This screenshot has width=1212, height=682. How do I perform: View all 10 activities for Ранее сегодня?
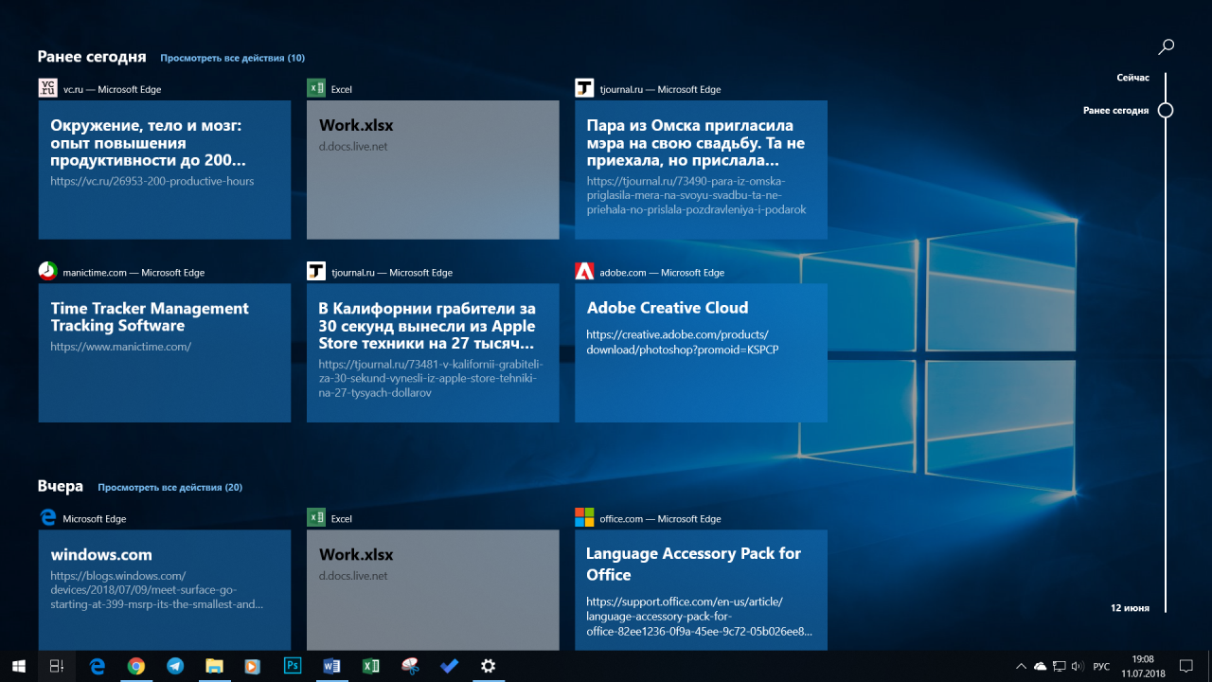click(x=233, y=58)
